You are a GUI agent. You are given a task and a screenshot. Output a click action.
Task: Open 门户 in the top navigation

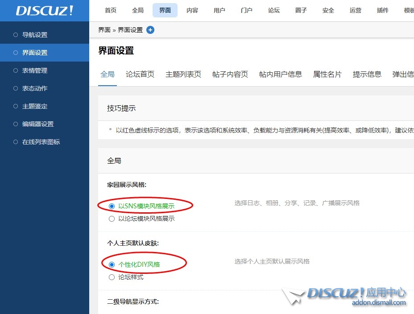coord(247,10)
